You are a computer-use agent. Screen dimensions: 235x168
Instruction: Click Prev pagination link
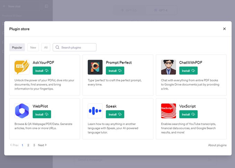pyautogui.click(x=14, y=145)
